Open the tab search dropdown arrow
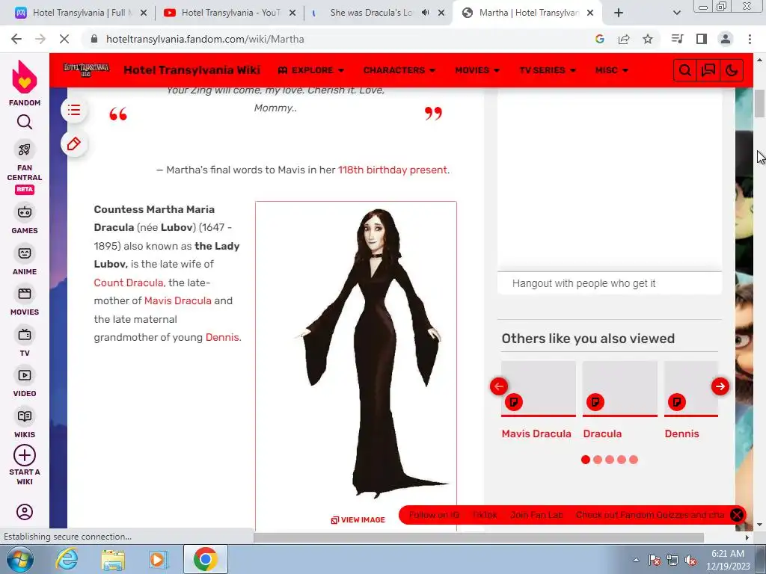The height and width of the screenshot is (574, 766). [x=676, y=13]
